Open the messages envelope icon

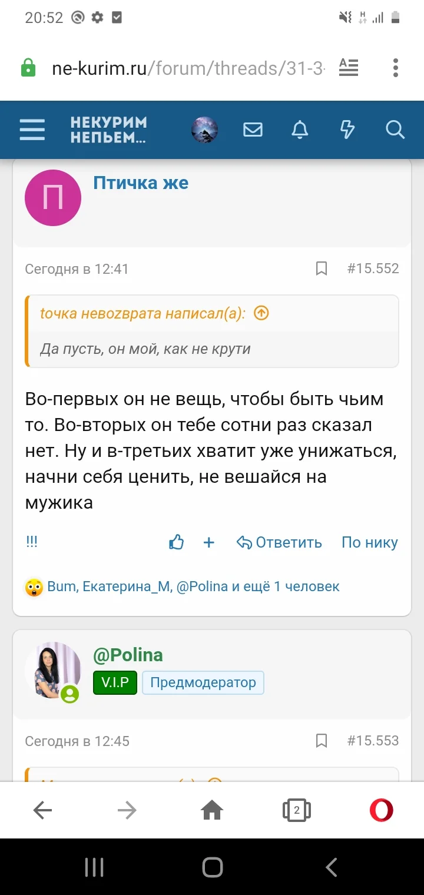coord(253,130)
